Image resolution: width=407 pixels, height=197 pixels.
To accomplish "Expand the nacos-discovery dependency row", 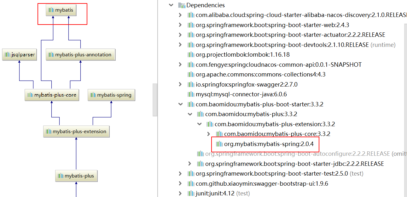I will [180, 15].
